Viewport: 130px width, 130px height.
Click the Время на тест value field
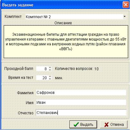43,78
